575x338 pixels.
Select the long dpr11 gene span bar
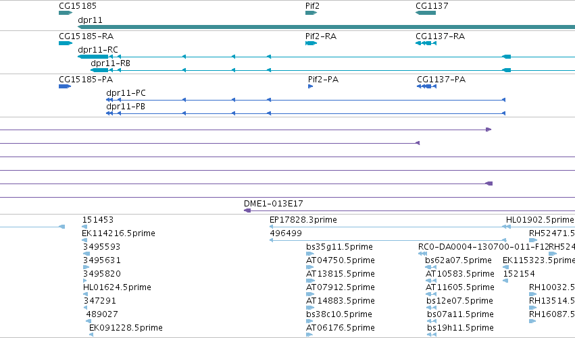tap(326, 27)
